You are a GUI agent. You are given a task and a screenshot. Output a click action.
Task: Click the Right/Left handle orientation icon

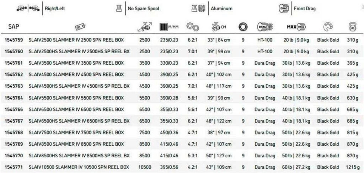[x=28, y=8]
